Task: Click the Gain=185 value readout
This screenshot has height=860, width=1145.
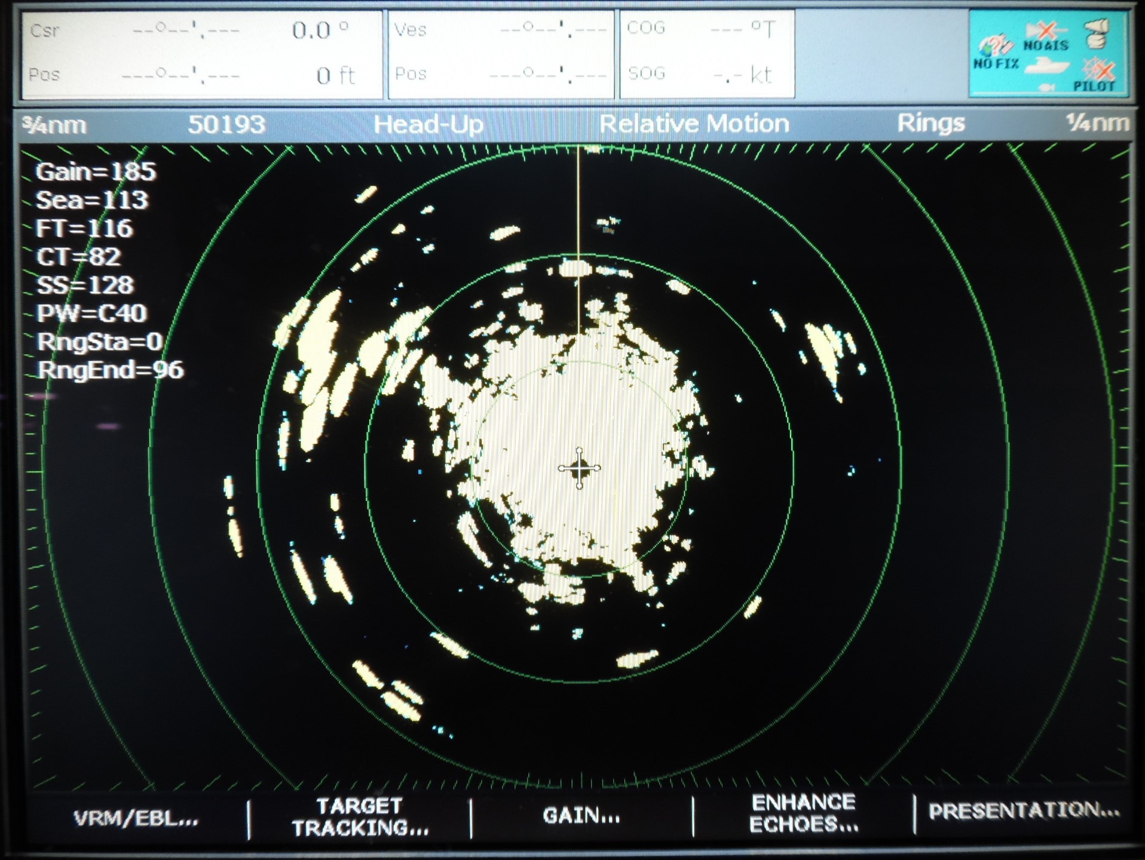Action: (x=96, y=172)
